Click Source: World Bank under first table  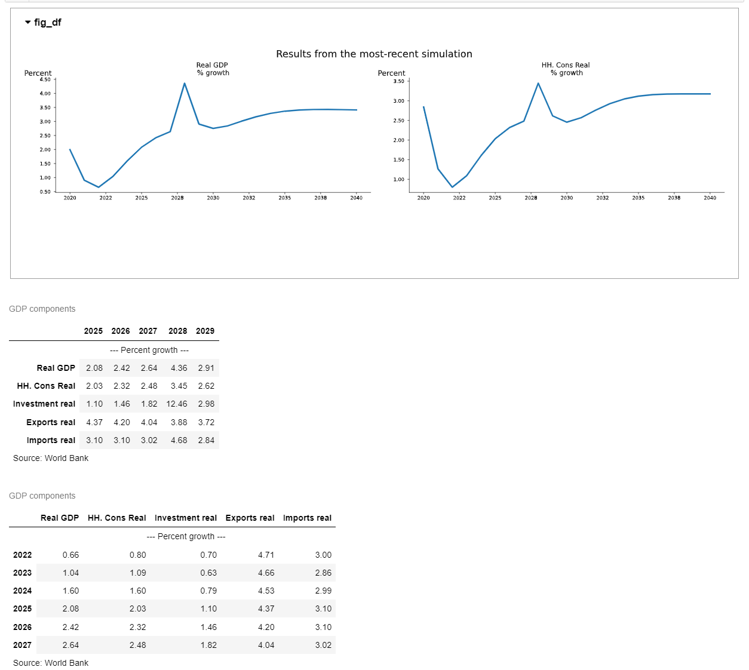coord(51,458)
